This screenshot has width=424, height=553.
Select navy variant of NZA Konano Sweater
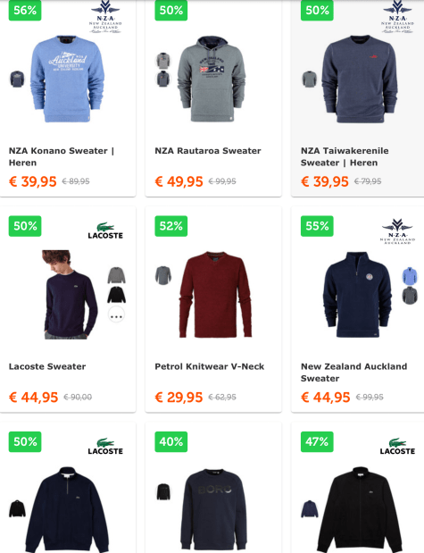(17, 79)
